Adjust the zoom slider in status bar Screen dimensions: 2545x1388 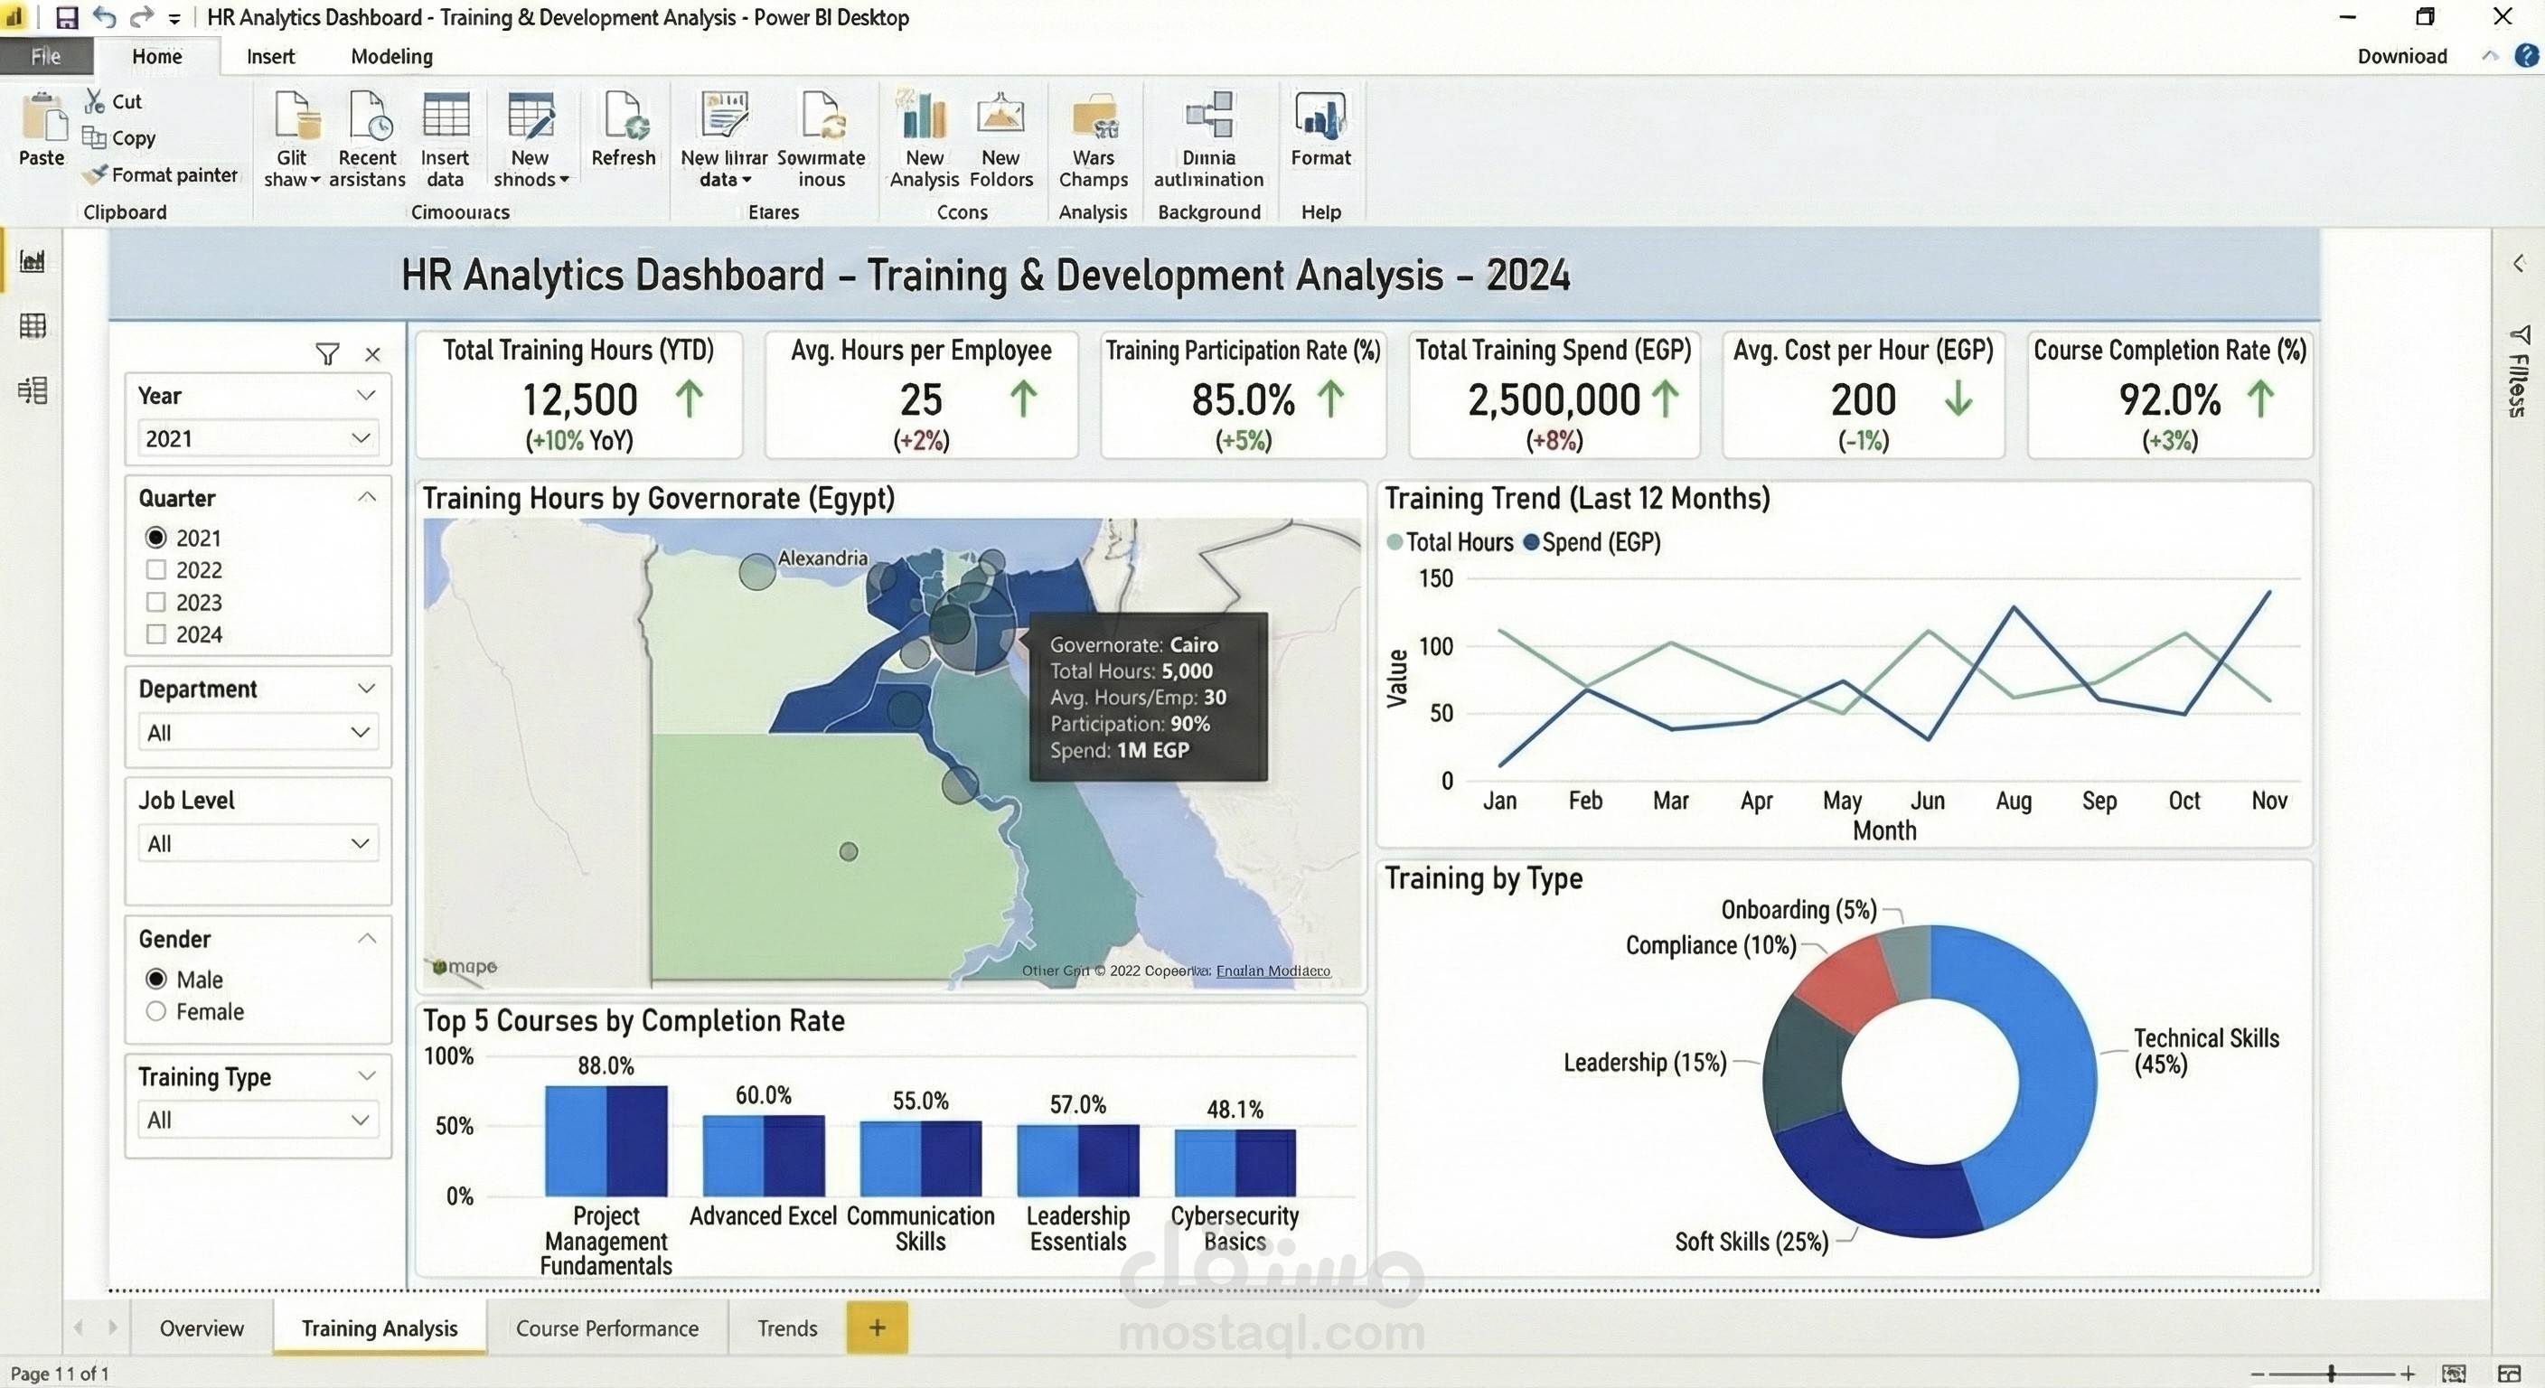(2331, 1374)
